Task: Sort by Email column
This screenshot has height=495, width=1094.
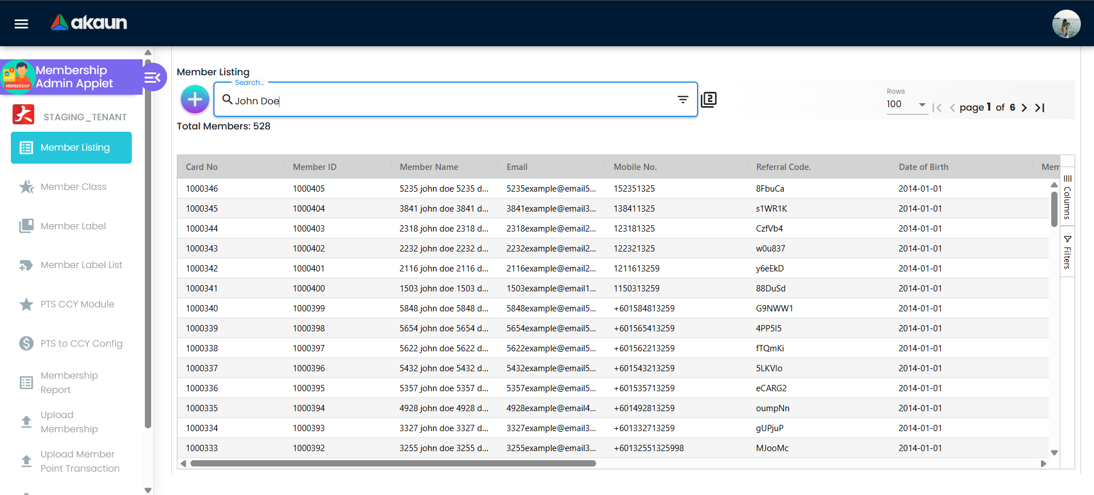Action: tap(517, 167)
